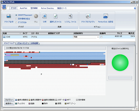Screen dimensions: 139x111
Task: Click the 停止 stop button icon
Action: pos(36,16)
